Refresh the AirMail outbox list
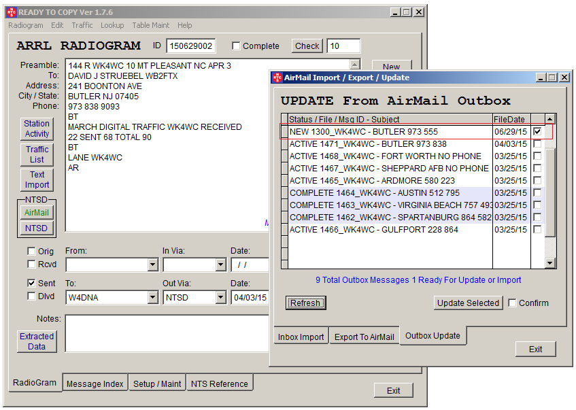Image resolution: width=576 pixels, height=410 pixels. 305,303
